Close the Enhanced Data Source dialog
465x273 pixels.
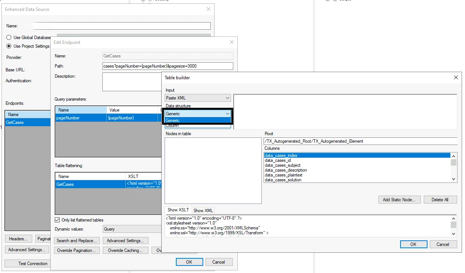click(x=208, y=9)
